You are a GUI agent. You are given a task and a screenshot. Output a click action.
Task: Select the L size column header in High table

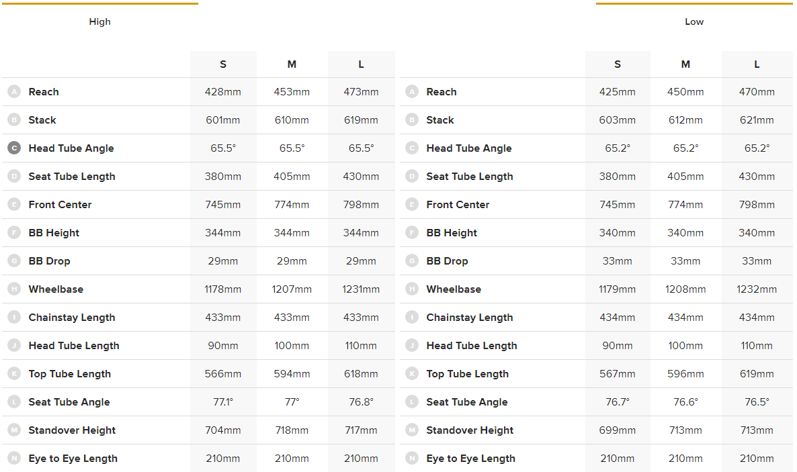[361, 64]
